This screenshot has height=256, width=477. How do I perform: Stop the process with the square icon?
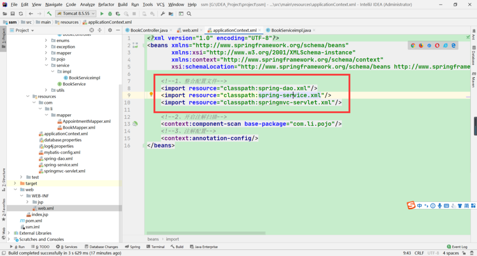(x=134, y=14)
